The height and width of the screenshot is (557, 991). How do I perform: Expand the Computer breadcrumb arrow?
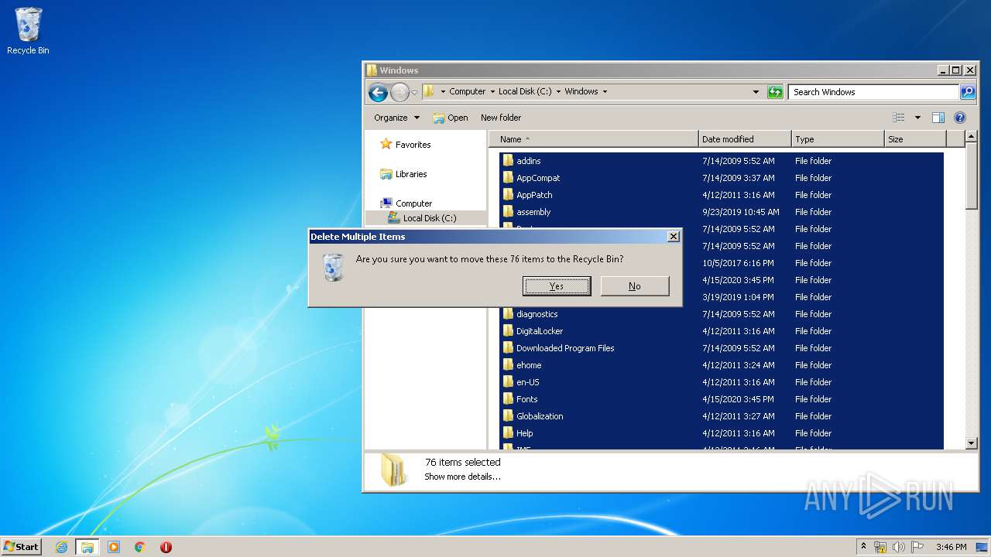pos(492,91)
